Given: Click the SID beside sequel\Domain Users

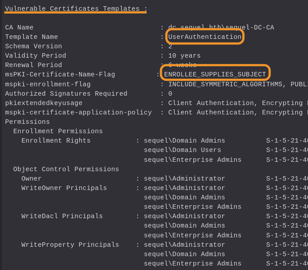Looking at the screenshot, I should 287,150.
